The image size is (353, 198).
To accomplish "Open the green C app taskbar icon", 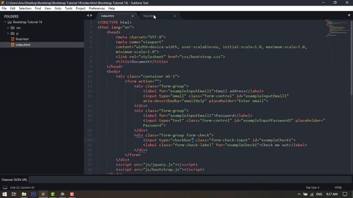I will coord(53,194).
